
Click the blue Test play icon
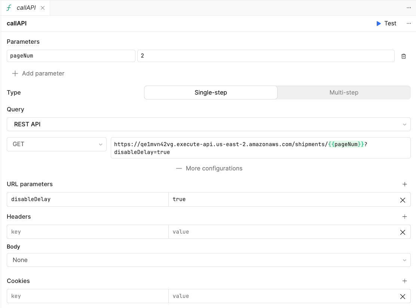(379, 24)
